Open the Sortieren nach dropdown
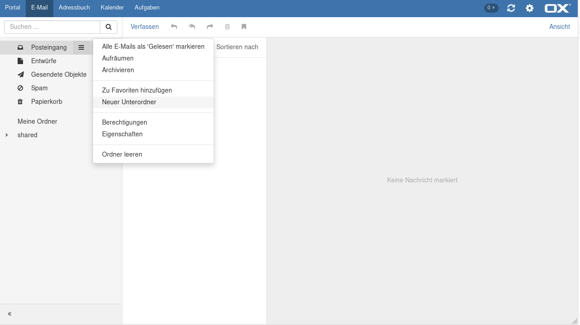 [x=237, y=47]
